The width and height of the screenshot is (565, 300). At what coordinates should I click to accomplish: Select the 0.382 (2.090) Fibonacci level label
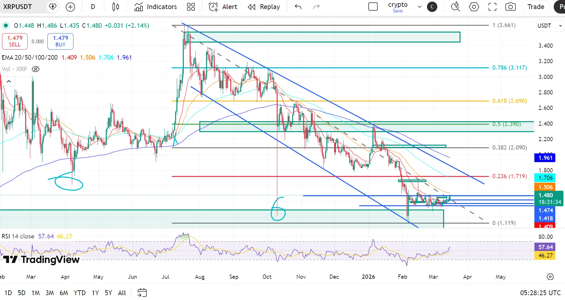(x=510, y=148)
